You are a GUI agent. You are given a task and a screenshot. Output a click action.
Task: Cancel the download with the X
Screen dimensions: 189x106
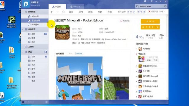(x=157, y=27)
